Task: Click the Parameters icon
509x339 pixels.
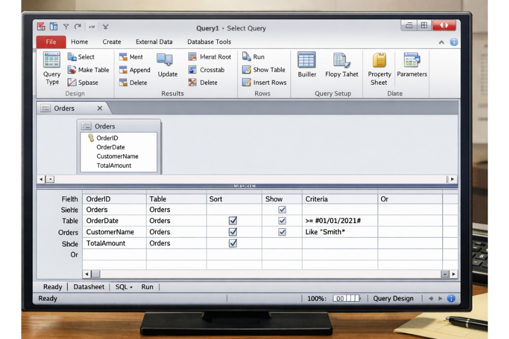Action: pyautogui.click(x=411, y=65)
